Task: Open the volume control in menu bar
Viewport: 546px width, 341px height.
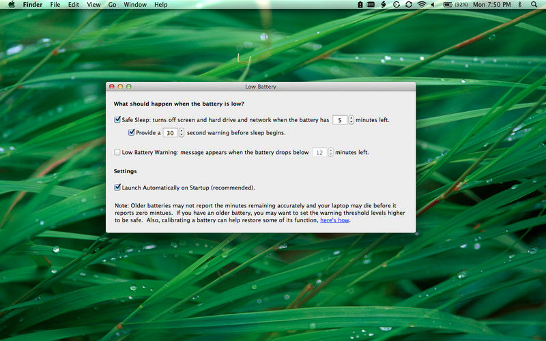Action: [x=433, y=5]
